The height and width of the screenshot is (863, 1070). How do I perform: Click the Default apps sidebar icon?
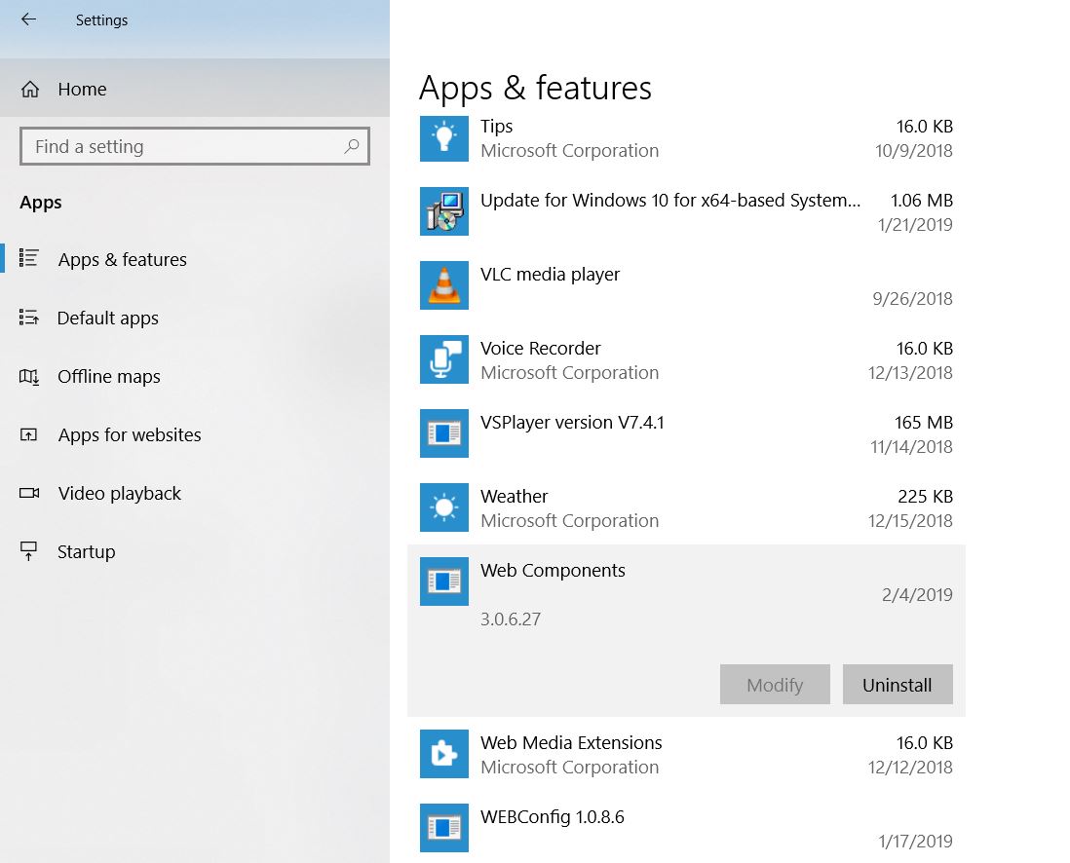click(28, 318)
